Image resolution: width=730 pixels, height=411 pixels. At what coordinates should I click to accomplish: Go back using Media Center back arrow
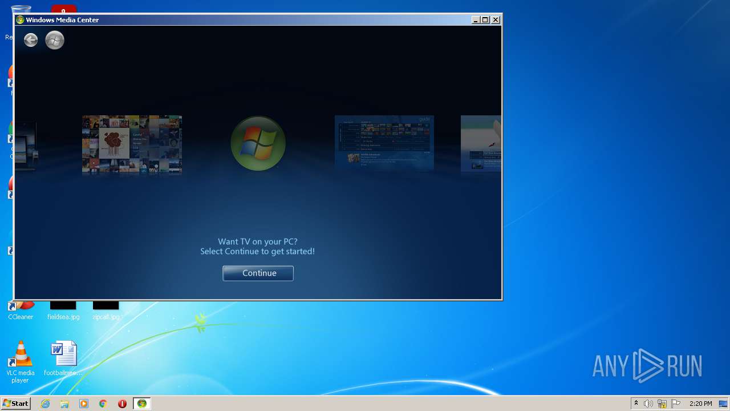[x=31, y=40]
